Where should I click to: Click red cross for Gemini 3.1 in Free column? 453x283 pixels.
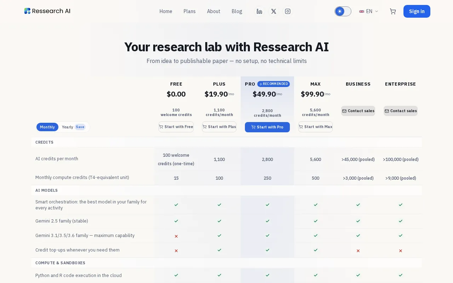176,236
